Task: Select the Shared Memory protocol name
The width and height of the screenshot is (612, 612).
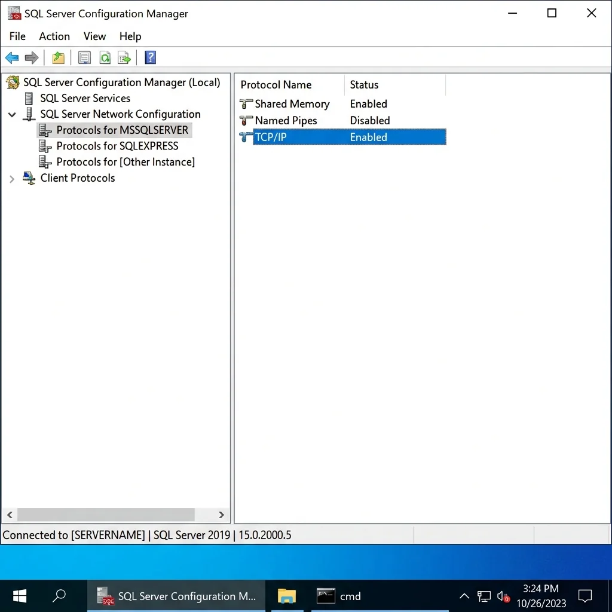Action: 292,104
